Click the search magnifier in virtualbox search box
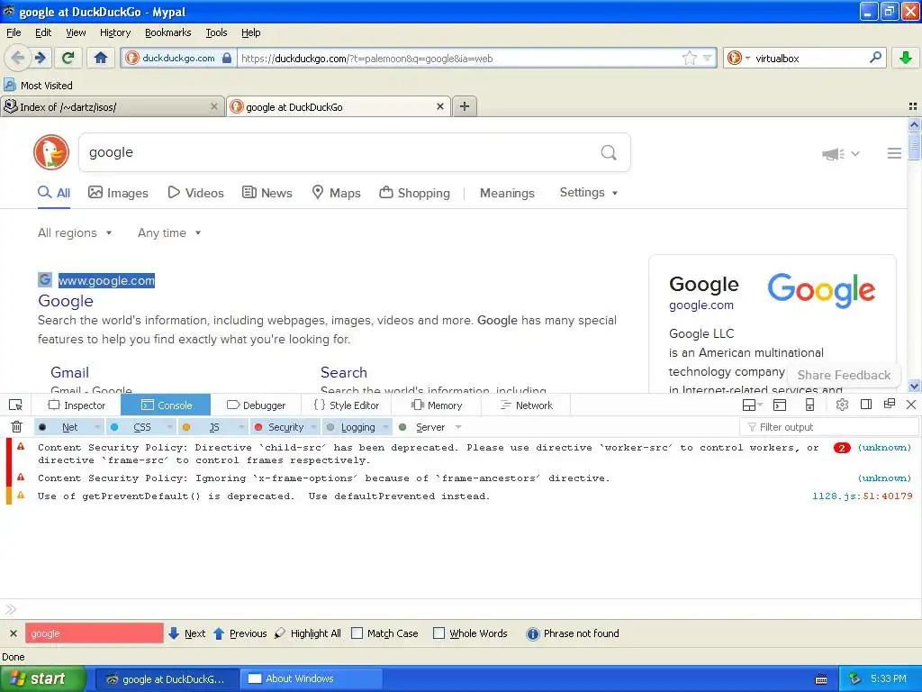 (875, 58)
